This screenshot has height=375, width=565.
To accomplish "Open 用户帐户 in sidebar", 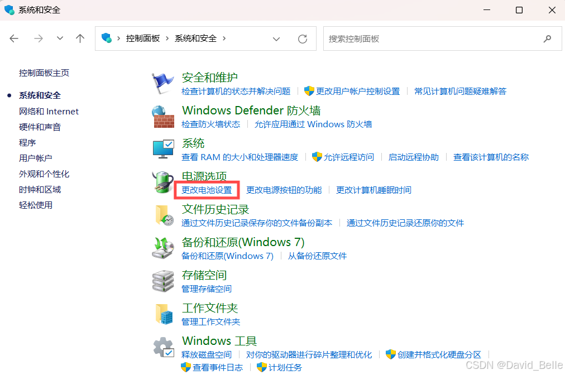I will [35, 158].
